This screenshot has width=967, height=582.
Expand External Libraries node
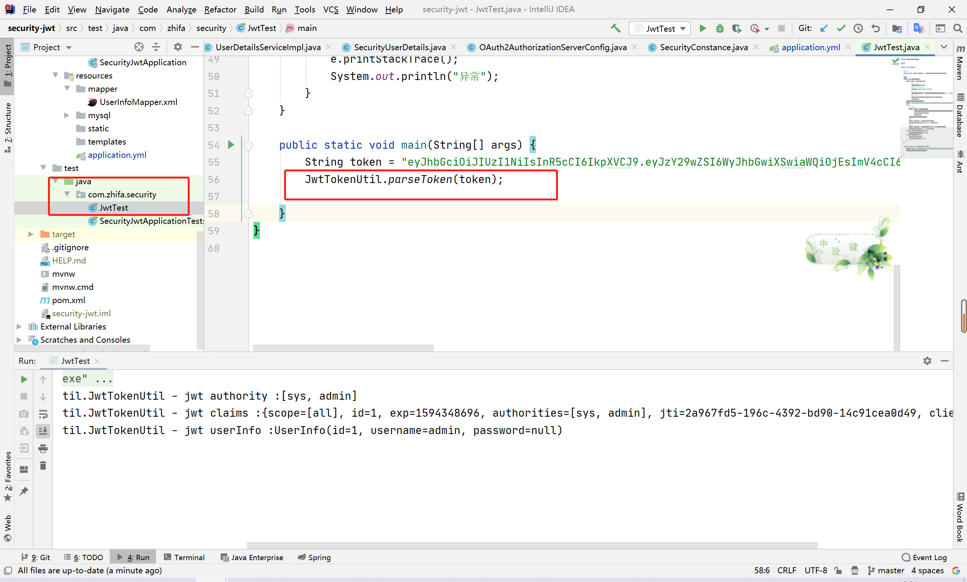pyautogui.click(x=19, y=326)
